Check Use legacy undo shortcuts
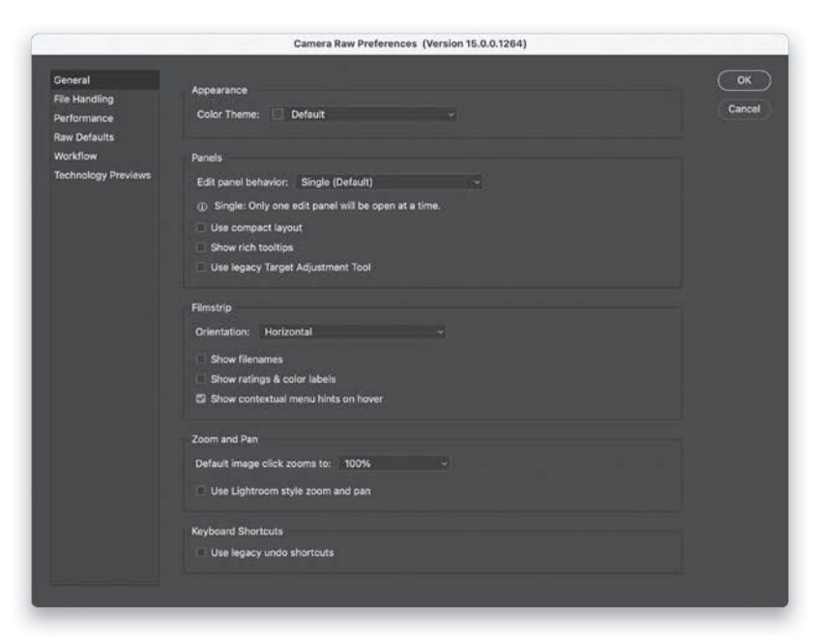818x636 pixels. (x=201, y=553)
